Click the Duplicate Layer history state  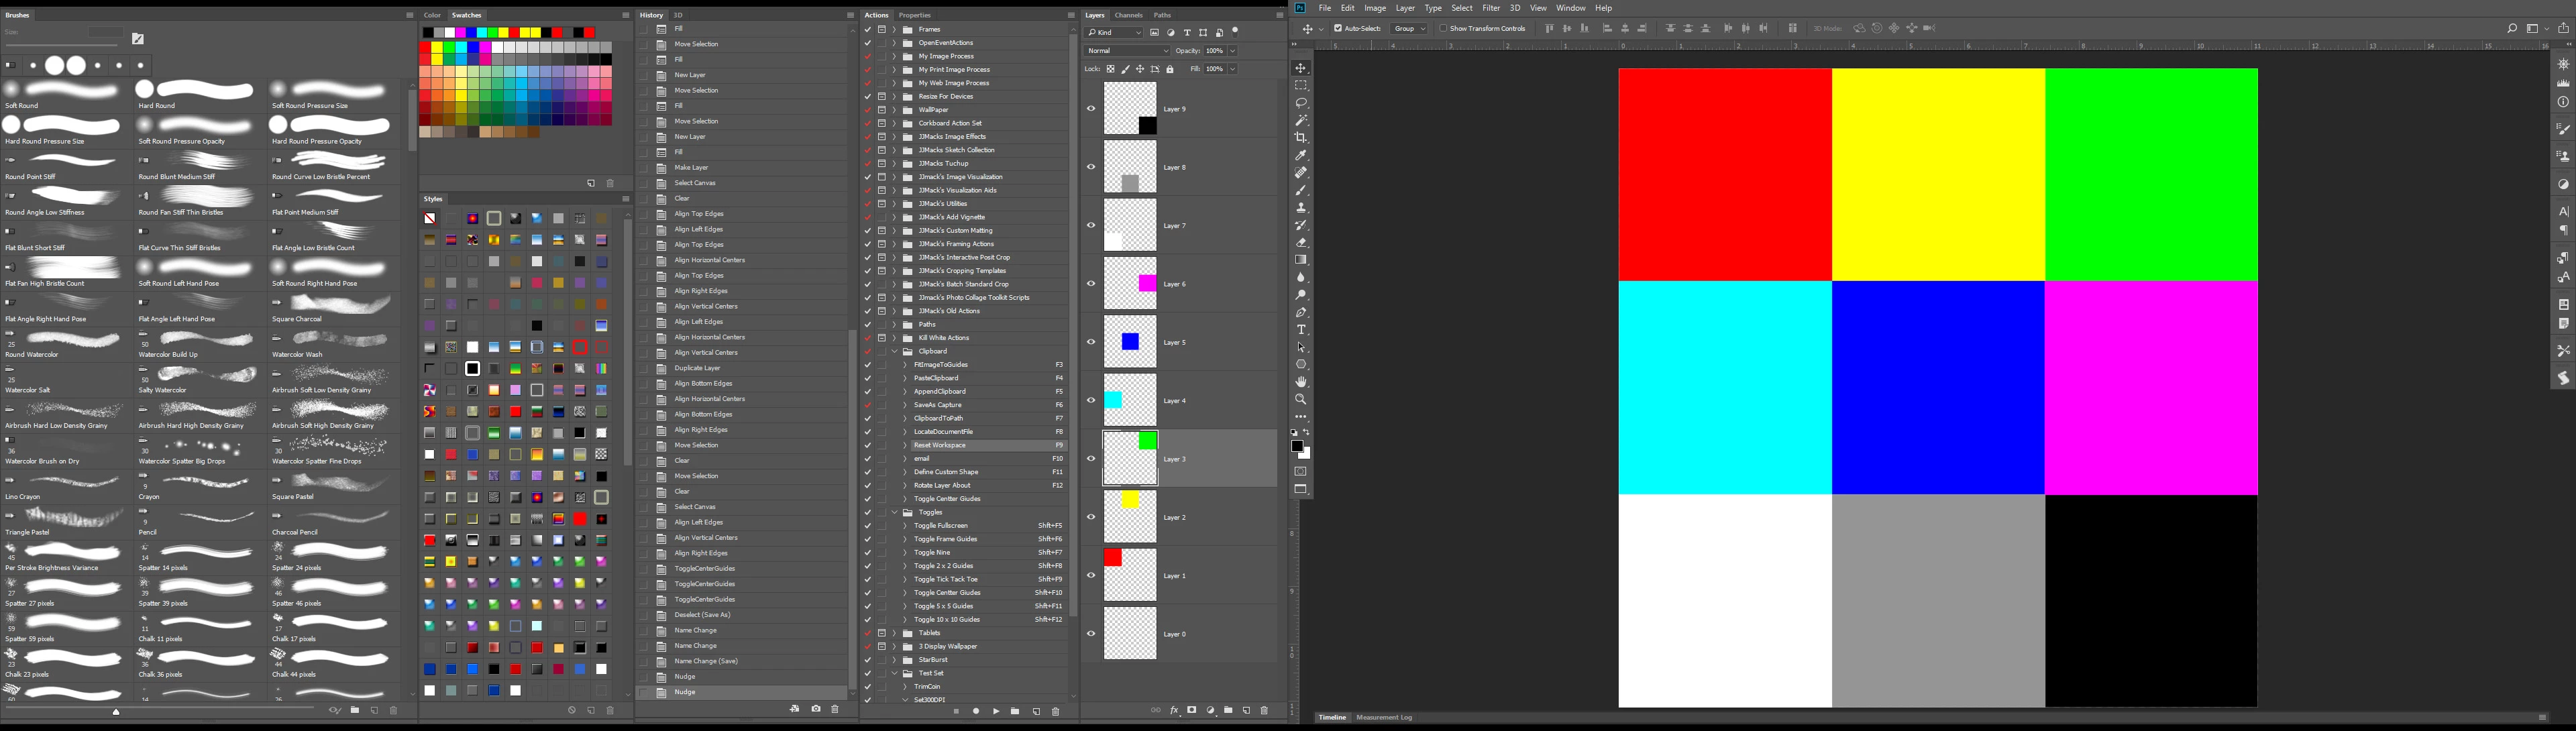697,368
